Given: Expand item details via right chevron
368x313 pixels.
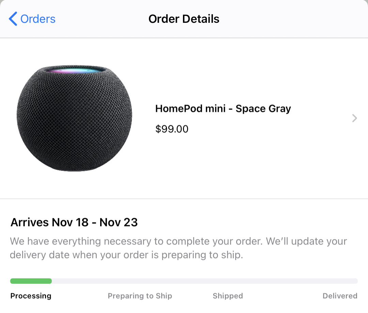Looking at the screenshot, I should (x=355, y=118).
